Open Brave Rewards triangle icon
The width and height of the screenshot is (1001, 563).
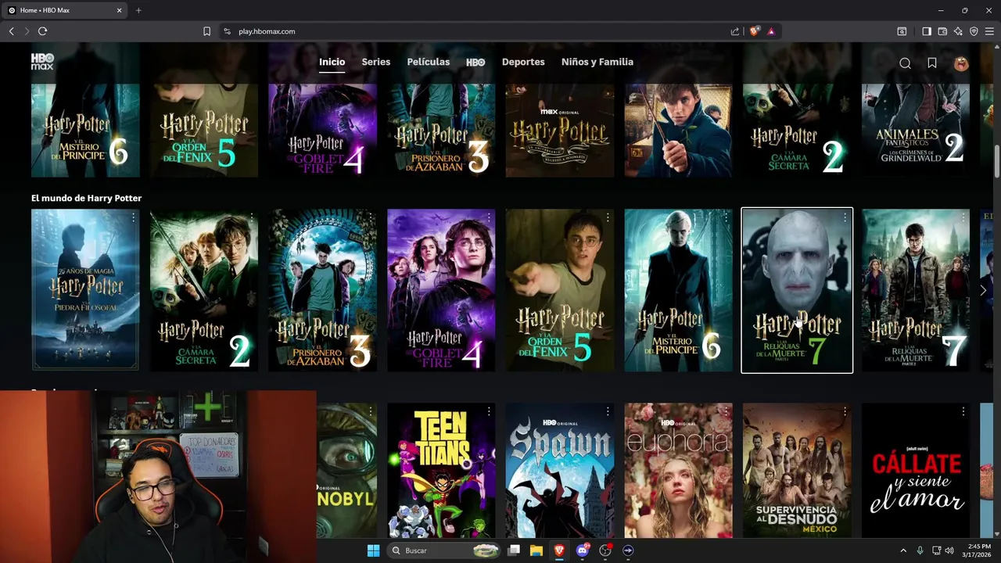771,31
